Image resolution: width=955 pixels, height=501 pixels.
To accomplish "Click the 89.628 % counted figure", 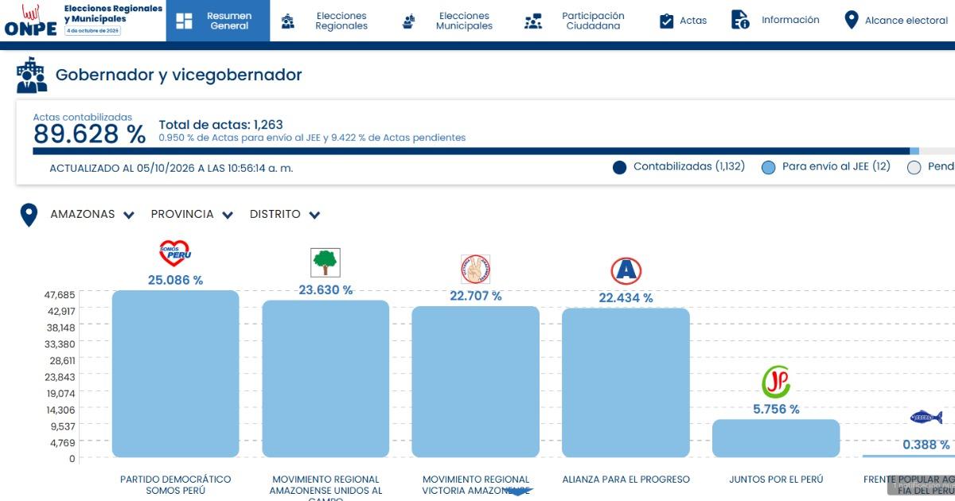I will coord(89,134).
